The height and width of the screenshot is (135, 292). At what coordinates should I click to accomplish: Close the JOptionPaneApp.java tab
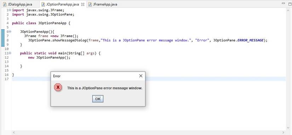click(83, 4)
